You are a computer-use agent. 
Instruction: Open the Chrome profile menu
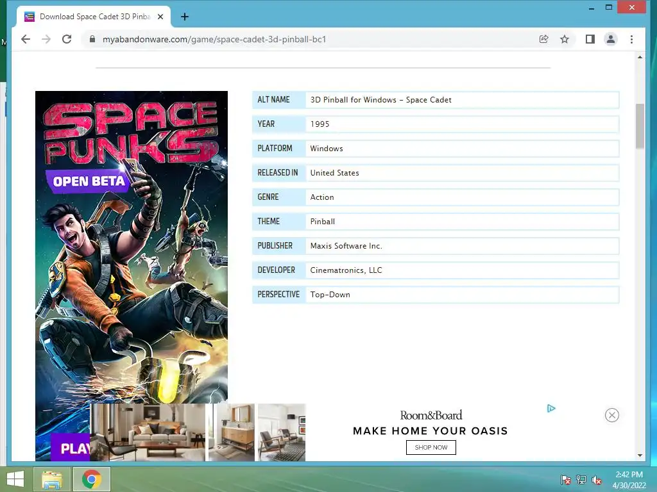(611, 39)
